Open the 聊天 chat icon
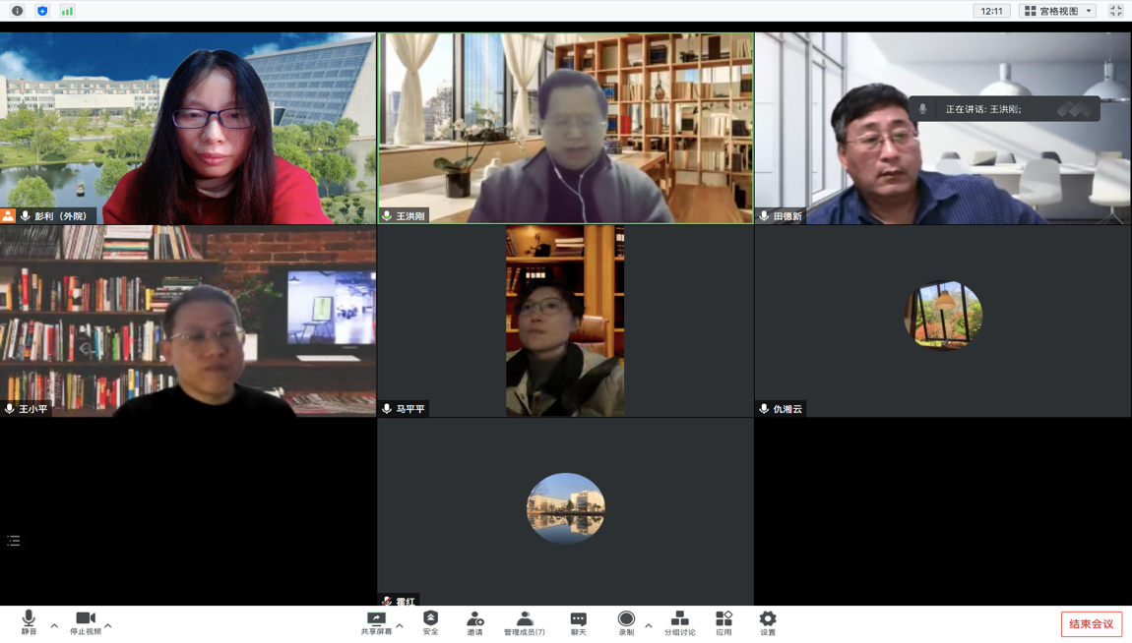 coord(578,619)
